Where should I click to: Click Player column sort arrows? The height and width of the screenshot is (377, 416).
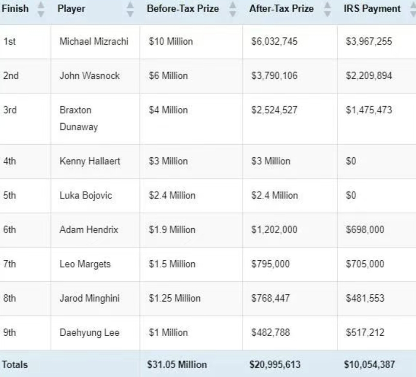coord(130,9)
